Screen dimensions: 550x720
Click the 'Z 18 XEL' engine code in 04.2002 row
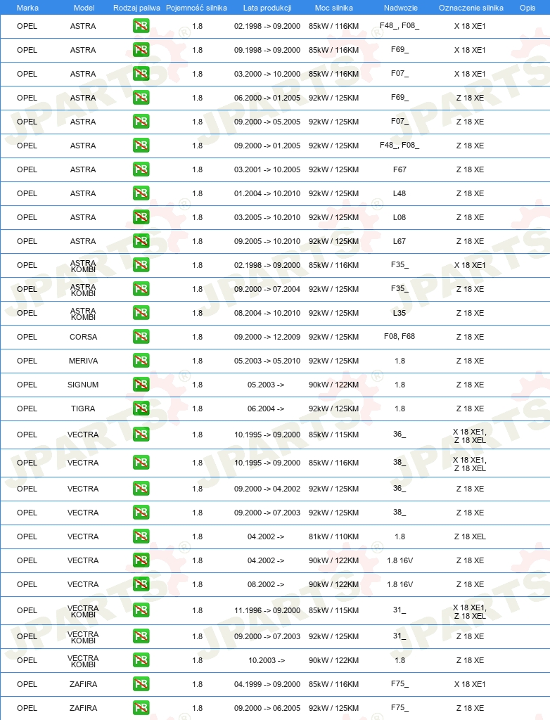pyautogui.click(x=470, y=536)
